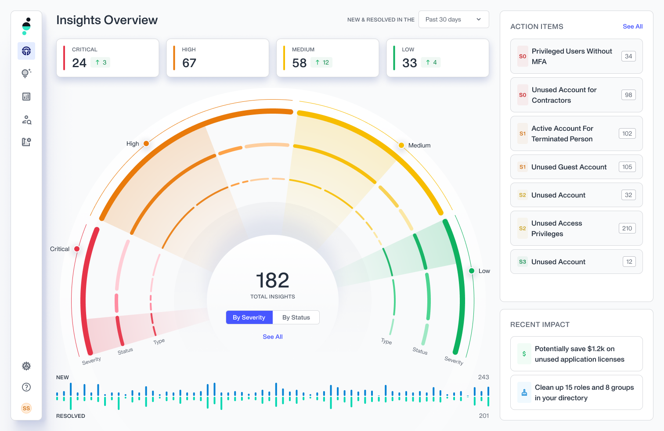Open the lightbulb insights sidebar icon
Image resolution: width=664 pixels, height=431 pixels.
click(x=26, y=73)
